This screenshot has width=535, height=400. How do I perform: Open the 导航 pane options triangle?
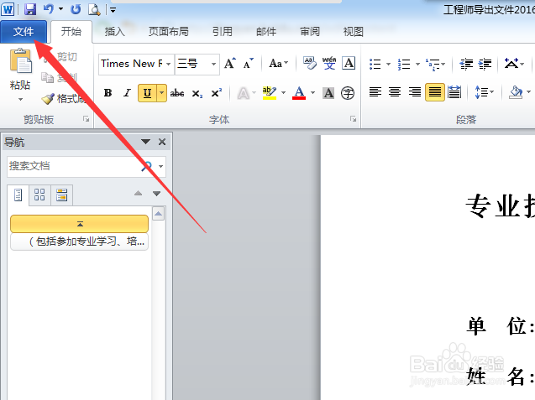[145, 142]
